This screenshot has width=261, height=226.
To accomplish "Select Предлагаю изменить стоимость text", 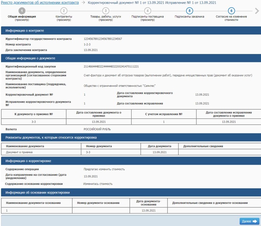I will tap(104, 169).
